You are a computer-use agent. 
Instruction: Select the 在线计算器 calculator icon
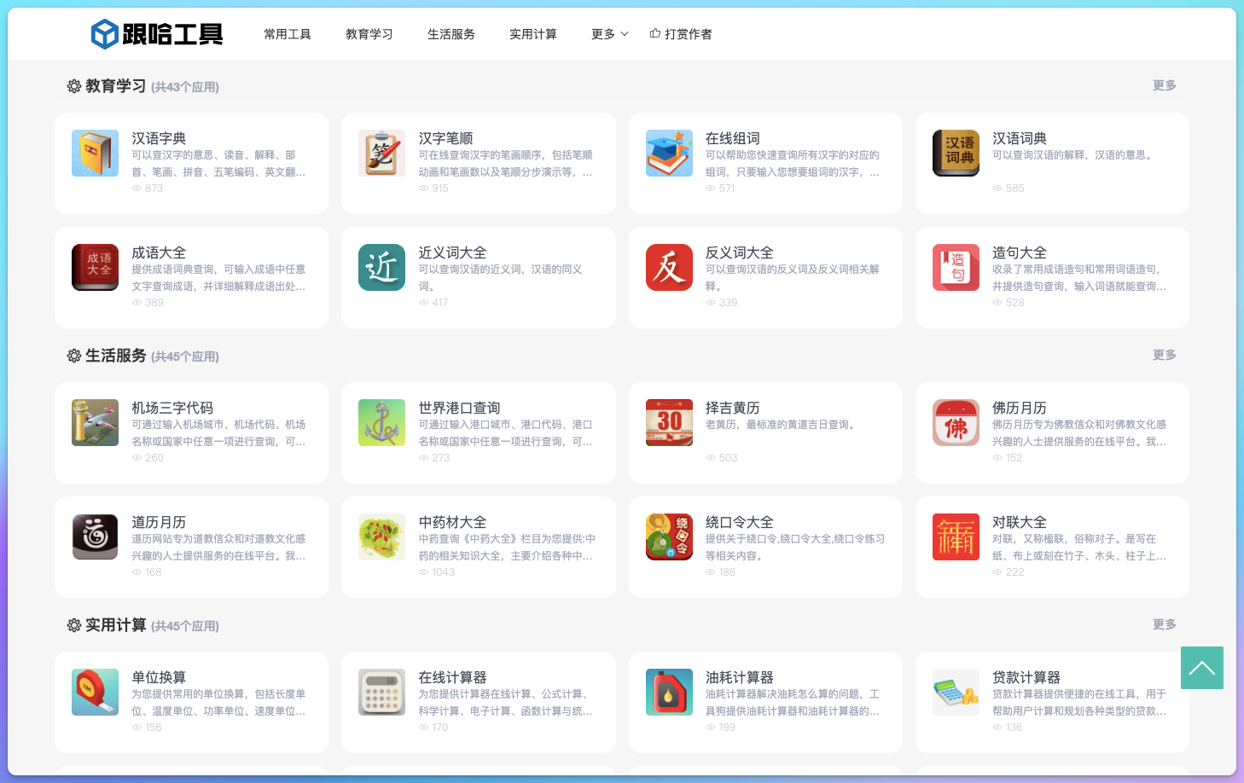tap(381, 693)
